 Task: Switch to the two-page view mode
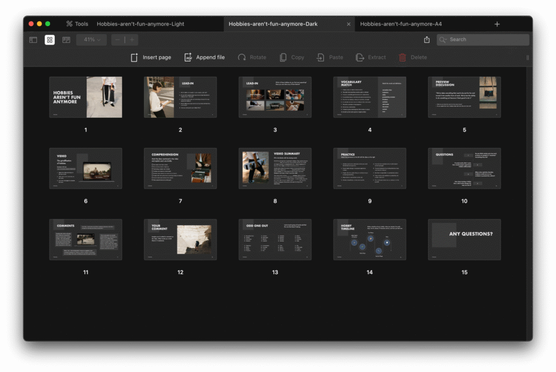(x=66, y=40)
